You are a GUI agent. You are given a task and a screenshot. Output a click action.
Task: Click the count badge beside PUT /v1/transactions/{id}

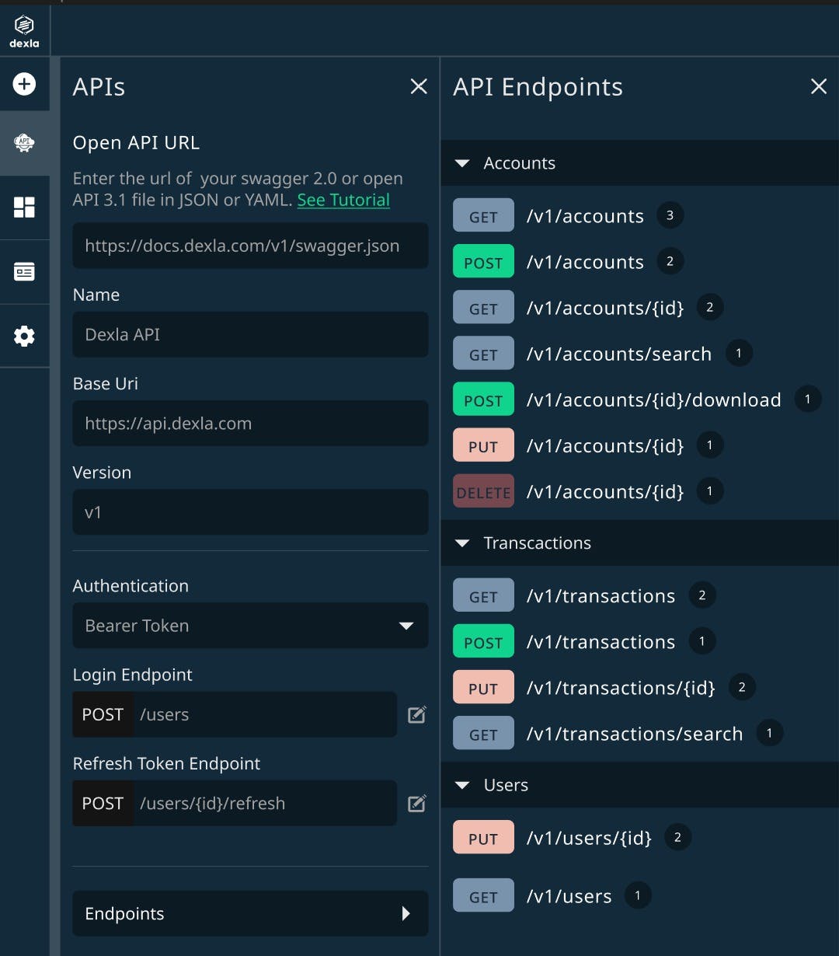[742, 687]
